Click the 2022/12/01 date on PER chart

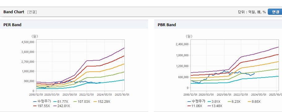(87, 94)
